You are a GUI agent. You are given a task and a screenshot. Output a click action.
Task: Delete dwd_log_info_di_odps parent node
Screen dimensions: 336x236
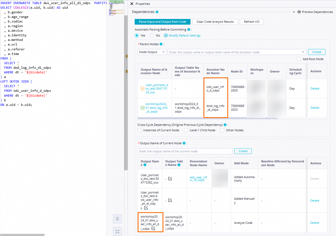tap(315, 108)
